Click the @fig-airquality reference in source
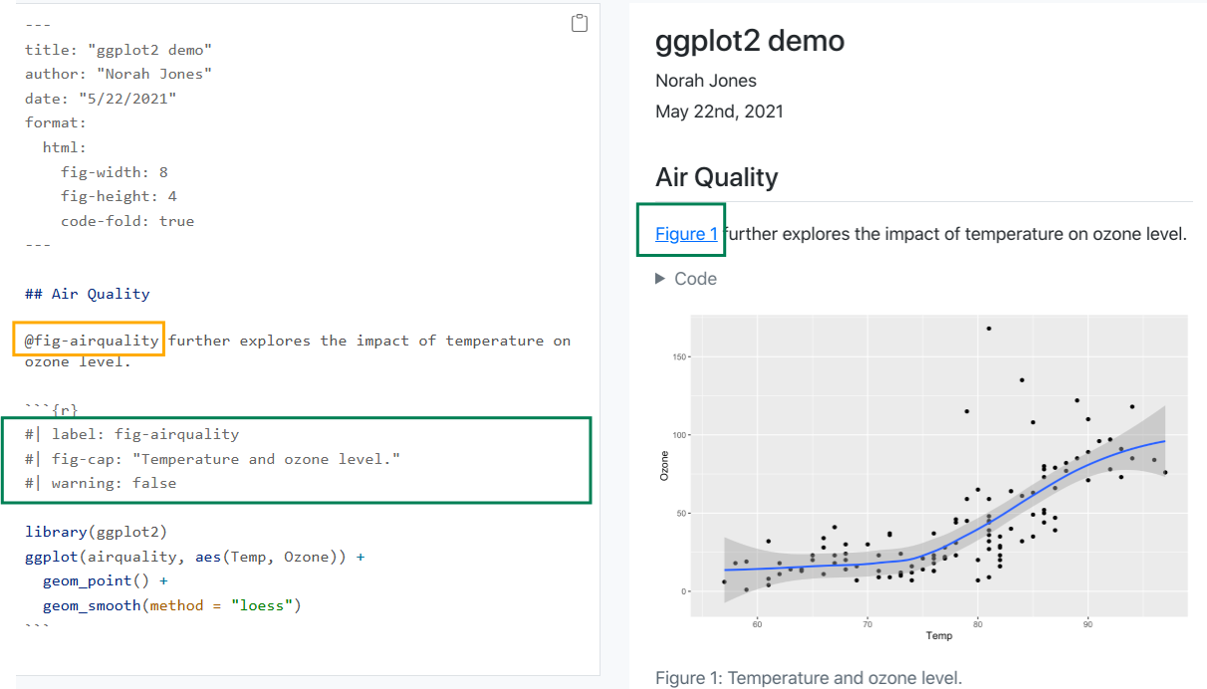 [x=92, y=341]
